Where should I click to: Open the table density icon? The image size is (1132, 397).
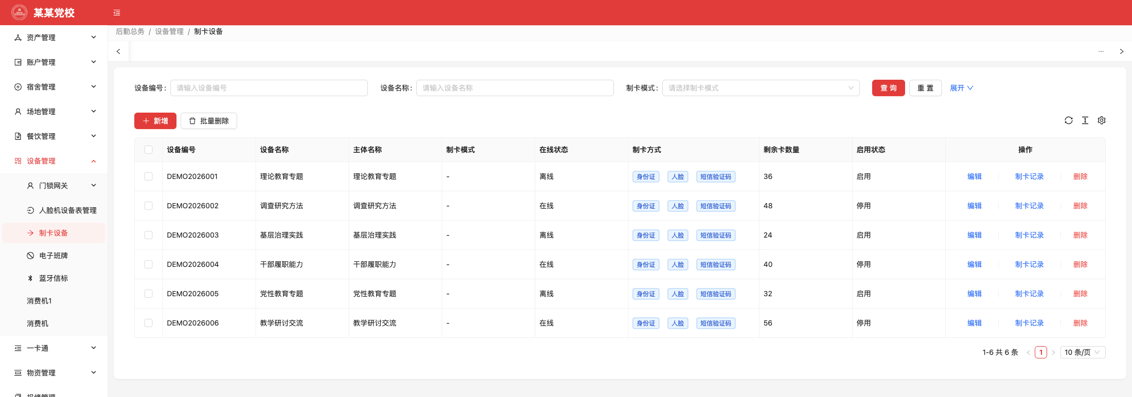point(1085,120)
